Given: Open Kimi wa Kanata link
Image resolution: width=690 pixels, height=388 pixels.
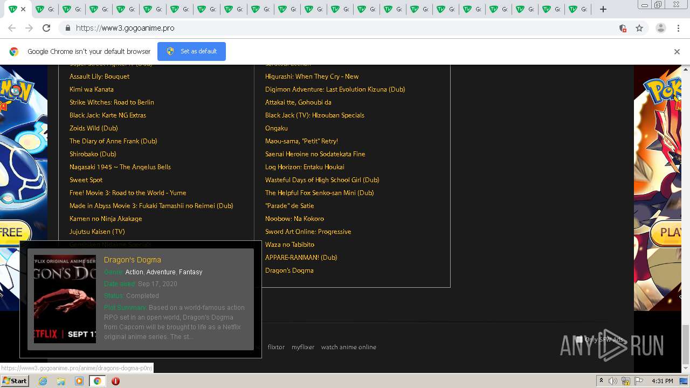Looking at the screenshot, I should click(x=92, y=89).
